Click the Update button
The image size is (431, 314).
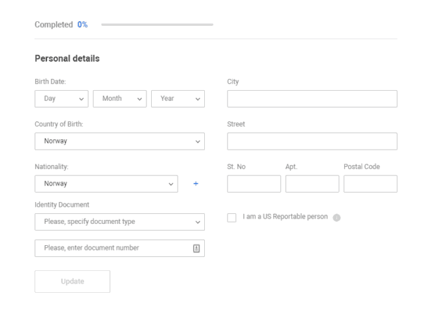coord(72,282)
